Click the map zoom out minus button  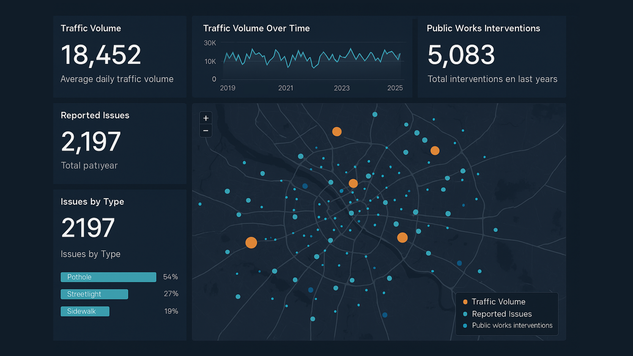(x=206, y=131)
